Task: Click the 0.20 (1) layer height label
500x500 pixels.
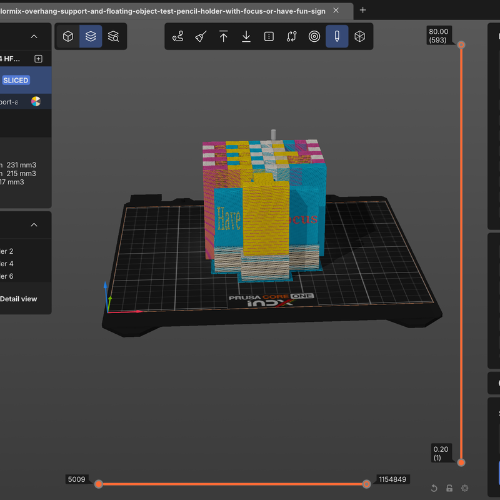Action: [x=441, y=453]
